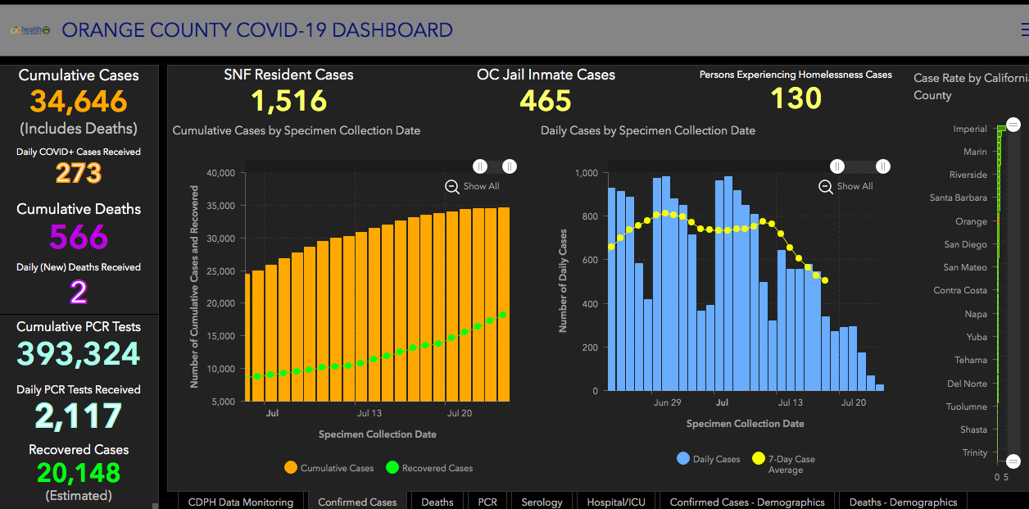The width and height of the screenshot is (1029, 509).
Task: Click left range handle above Cumulative Cases chart
Action: click(480, 166)
